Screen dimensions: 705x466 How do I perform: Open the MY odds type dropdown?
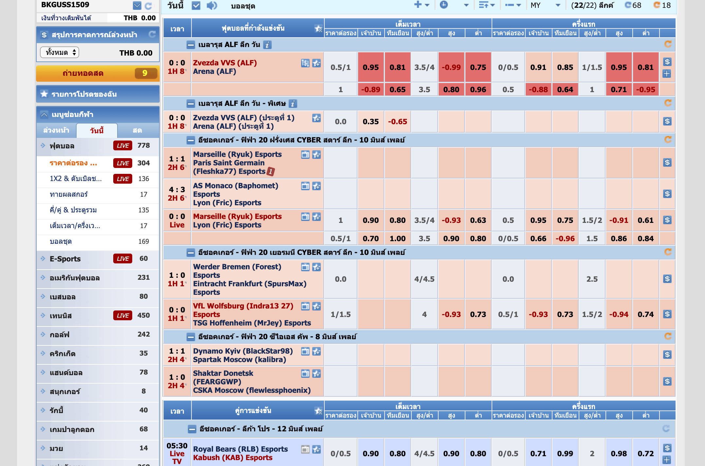(545, 5)
